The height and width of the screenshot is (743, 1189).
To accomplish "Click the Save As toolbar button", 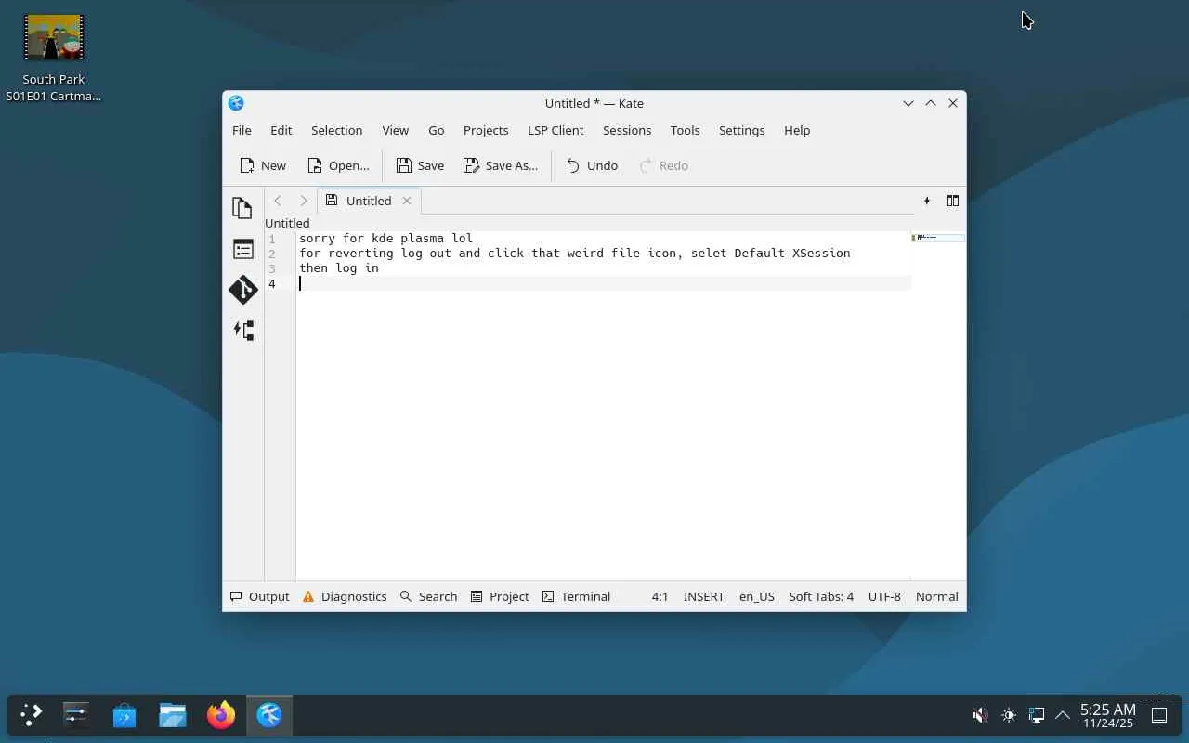I will (x=501, y=165).
